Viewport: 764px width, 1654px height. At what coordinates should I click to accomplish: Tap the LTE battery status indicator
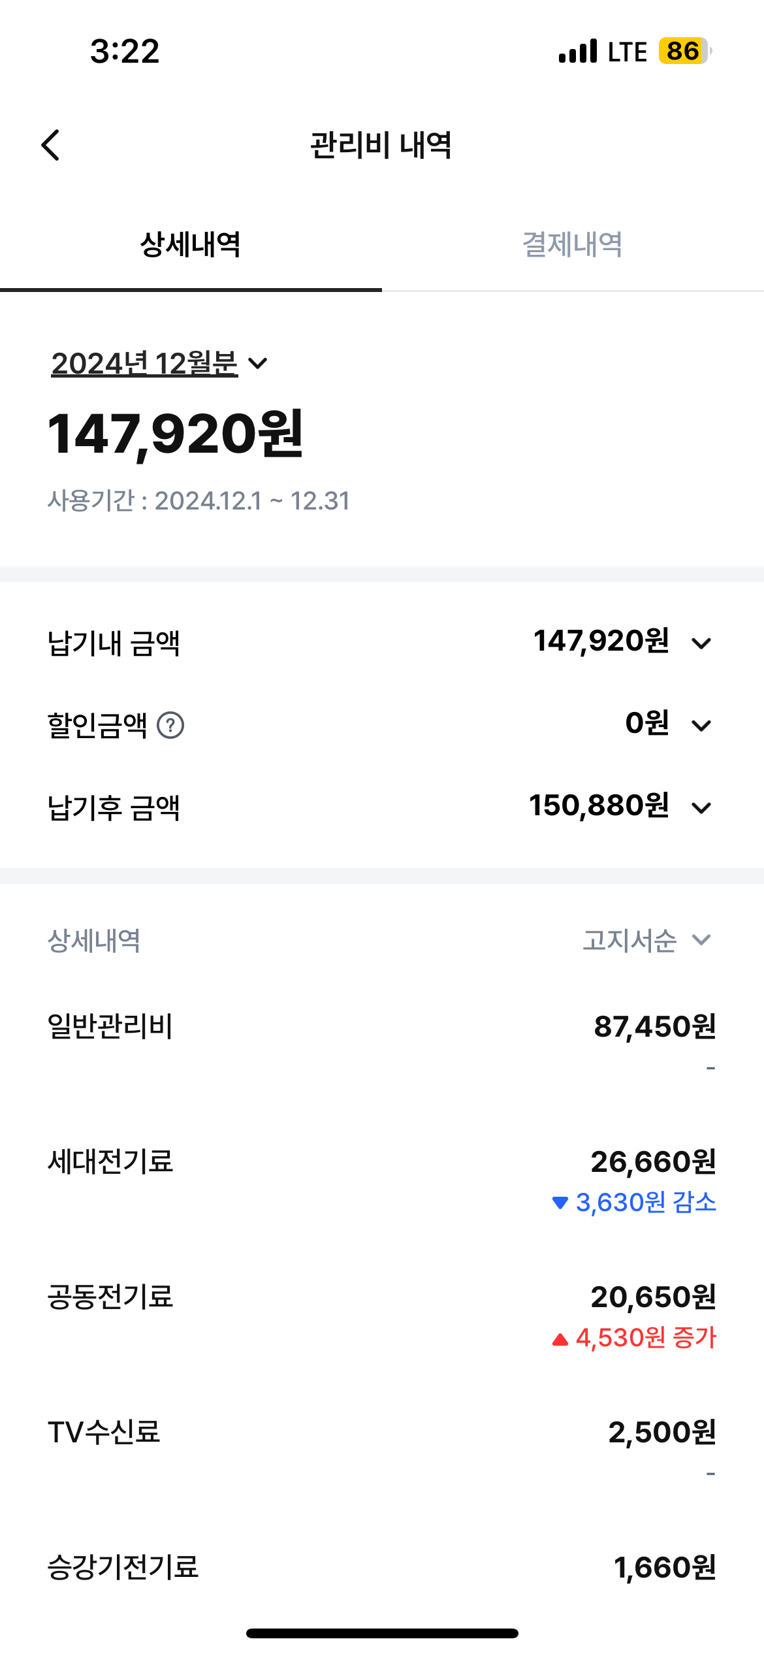tap(684, 51)
